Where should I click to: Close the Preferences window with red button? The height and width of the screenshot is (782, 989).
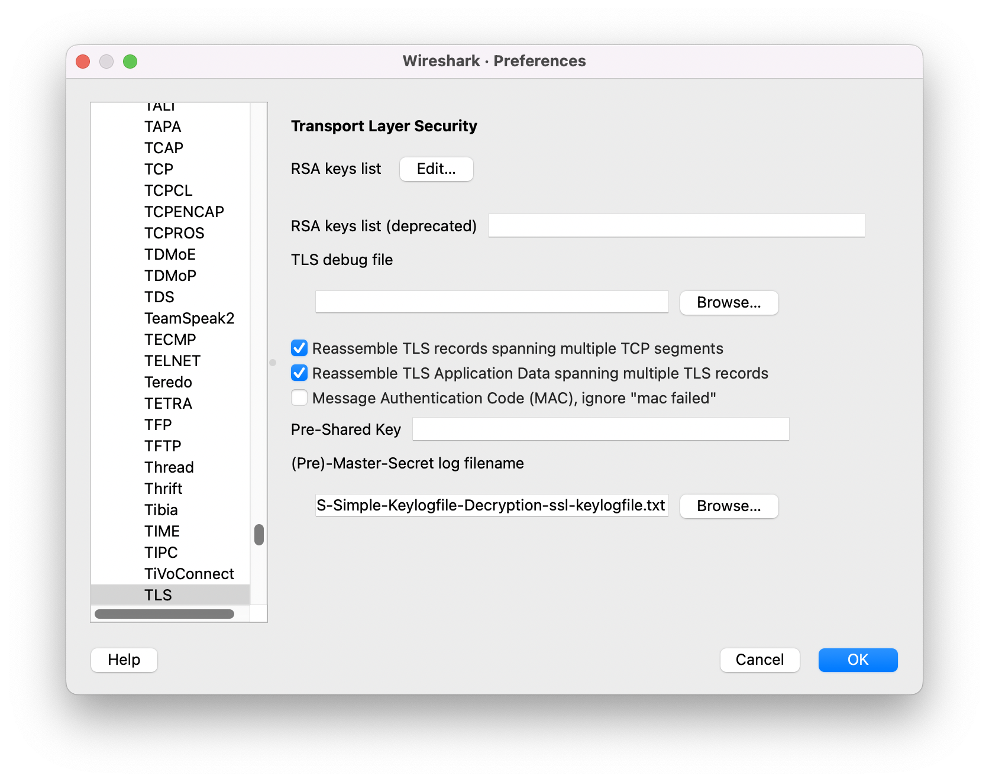click(x=83, y=62)
